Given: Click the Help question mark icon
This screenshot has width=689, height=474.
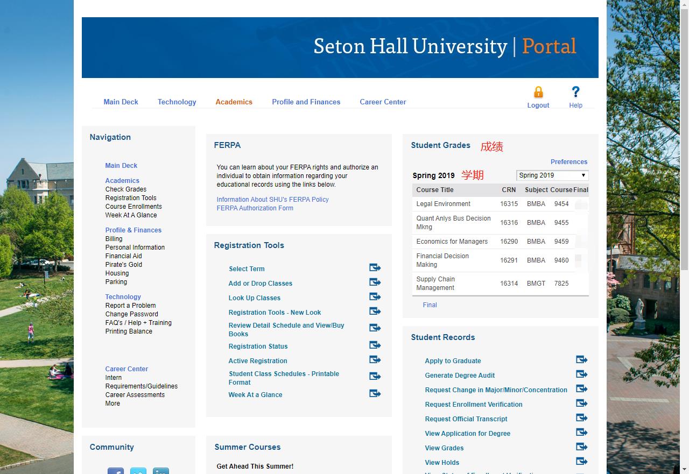Looking at the screenshot, I should (x=575, y=92).
